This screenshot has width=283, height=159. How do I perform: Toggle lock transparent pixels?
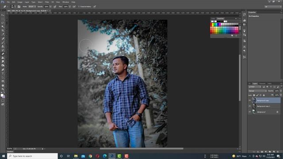pyautogui.click(x=254, y=95)
